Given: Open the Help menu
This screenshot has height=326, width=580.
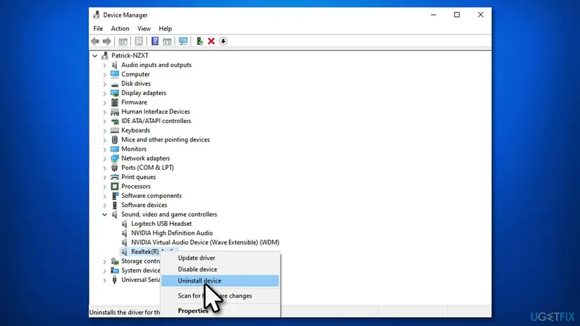Looking at the screenshot, I should tap(165, 29).
